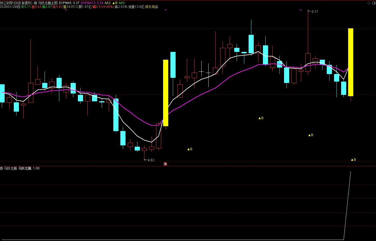The height and width of the screenshot is (241, 376).
Task: Open the 马跃龙腾主图 indicator dropdown arrow
Action: click(35, 3)
